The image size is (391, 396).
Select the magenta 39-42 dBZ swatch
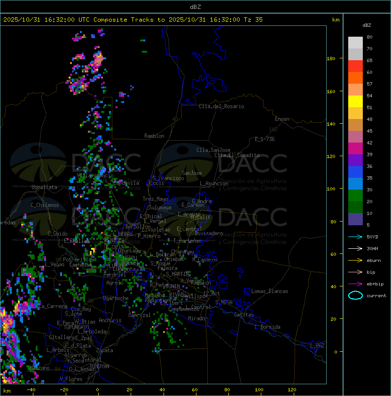(355, 149)
